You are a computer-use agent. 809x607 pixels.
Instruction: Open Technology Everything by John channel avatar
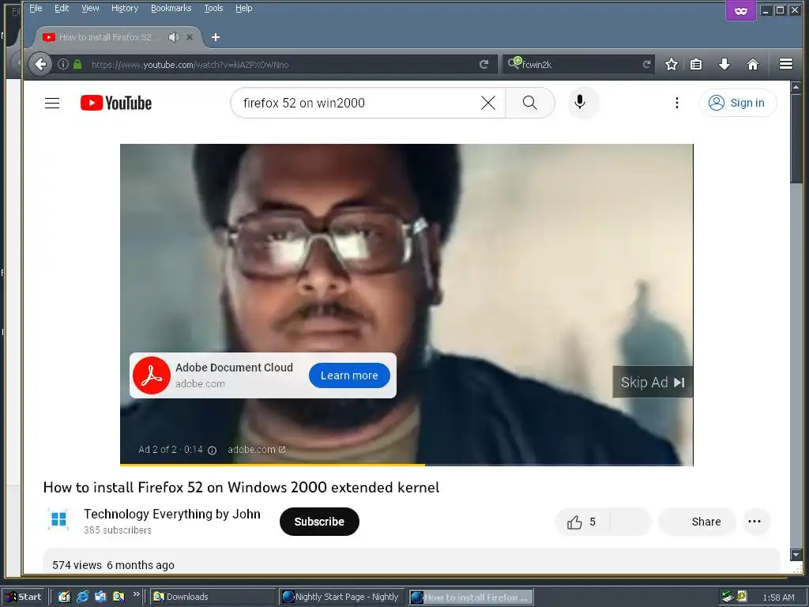[x=58, y=518]
